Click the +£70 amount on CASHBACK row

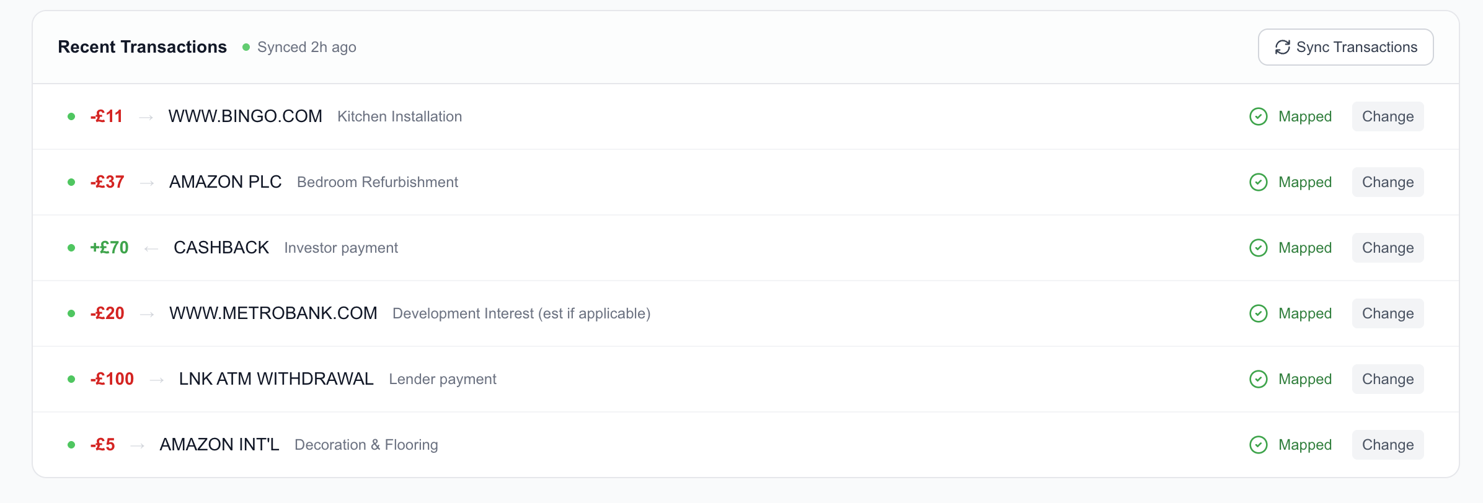109,248
